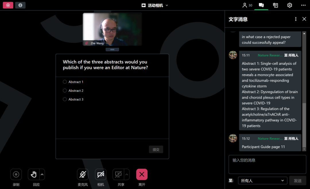Open the 活动相机 view dropdown
The width and height of the screenshot is (310, 189).
pos(155,5)
